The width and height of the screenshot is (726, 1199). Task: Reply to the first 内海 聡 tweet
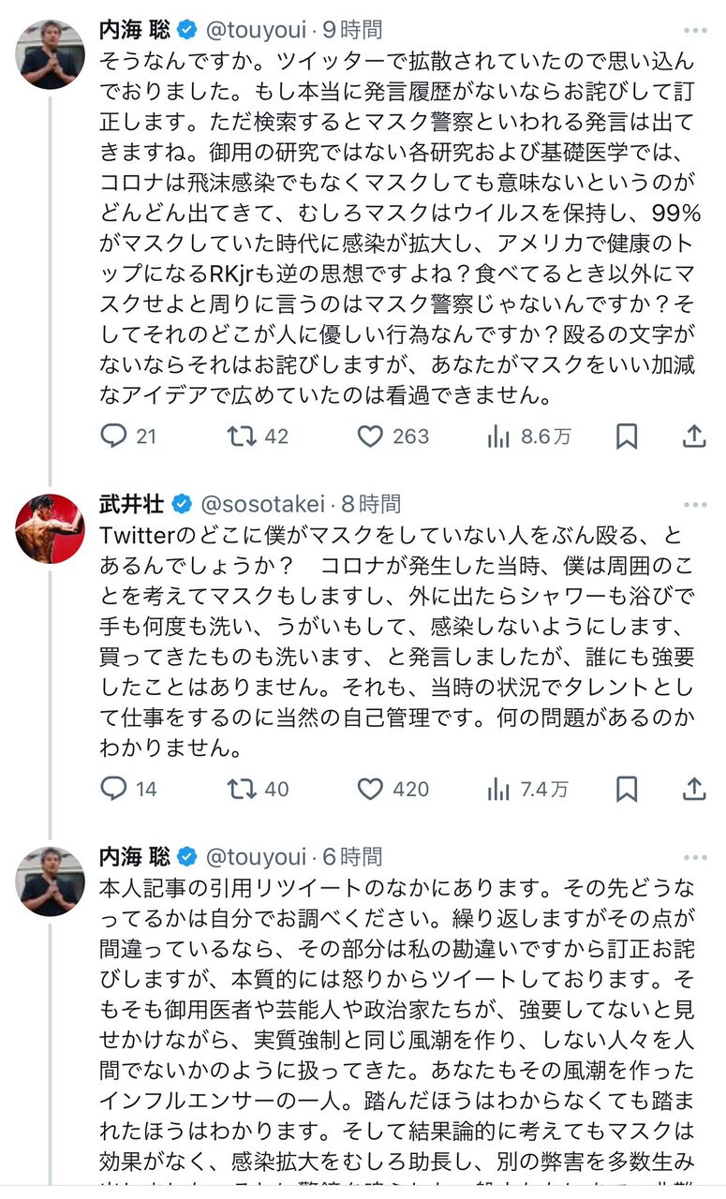[114, 436]
